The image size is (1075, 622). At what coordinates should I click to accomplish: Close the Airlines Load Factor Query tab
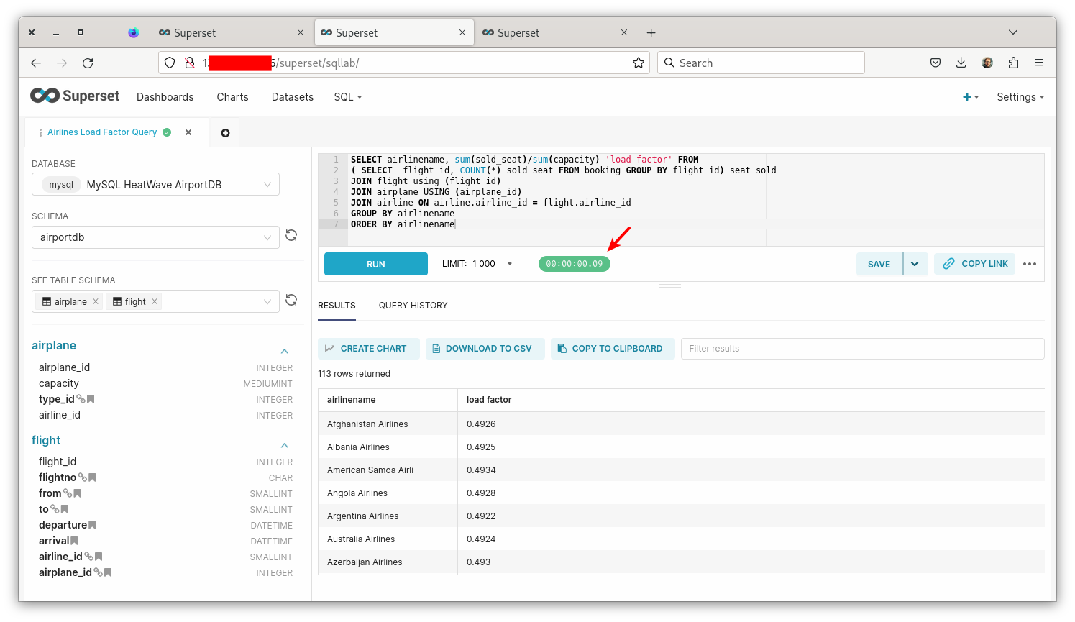tap(188, 132)
